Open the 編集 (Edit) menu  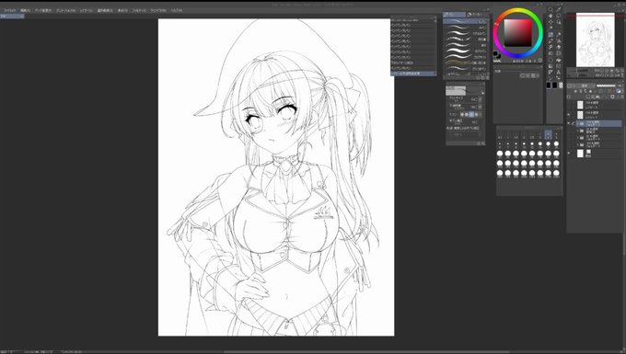pyautogui.click(x=26, y=10)
